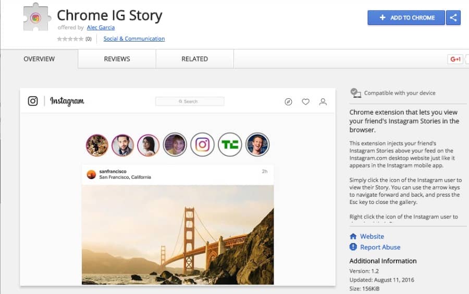Click the Version: 1.2 text
The width and height of the screenshot is (469, 294).
click(364, 271)
